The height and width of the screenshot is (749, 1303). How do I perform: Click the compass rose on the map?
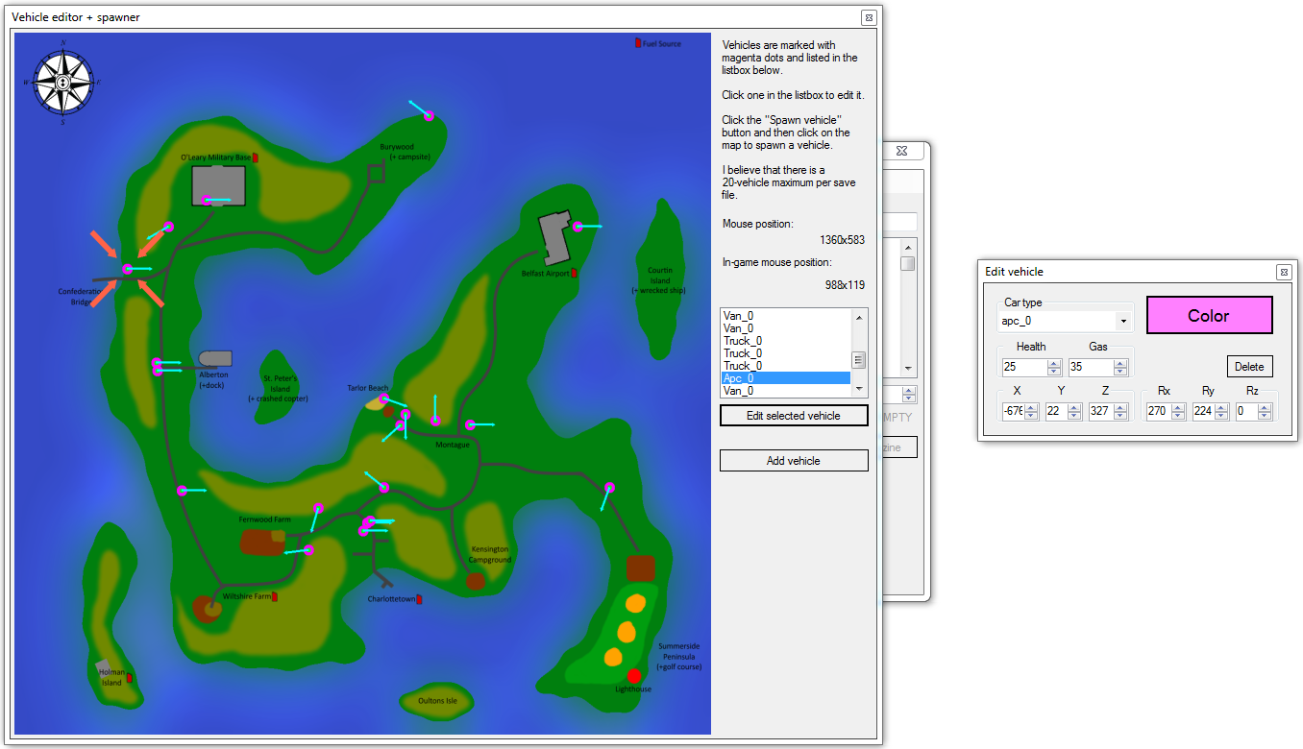tap(62, 83)
